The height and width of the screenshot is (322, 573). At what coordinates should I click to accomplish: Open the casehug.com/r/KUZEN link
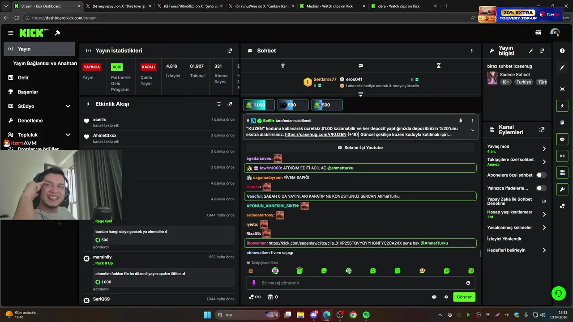pos(316,134)
